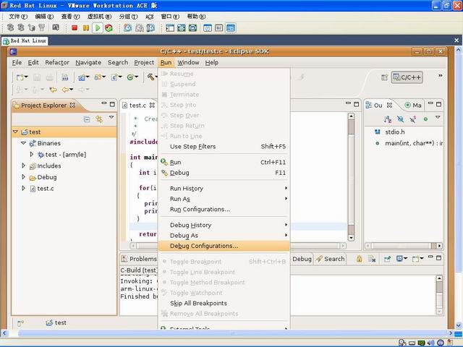Click VMware snapshot manager icon

(x=151, y=28)
